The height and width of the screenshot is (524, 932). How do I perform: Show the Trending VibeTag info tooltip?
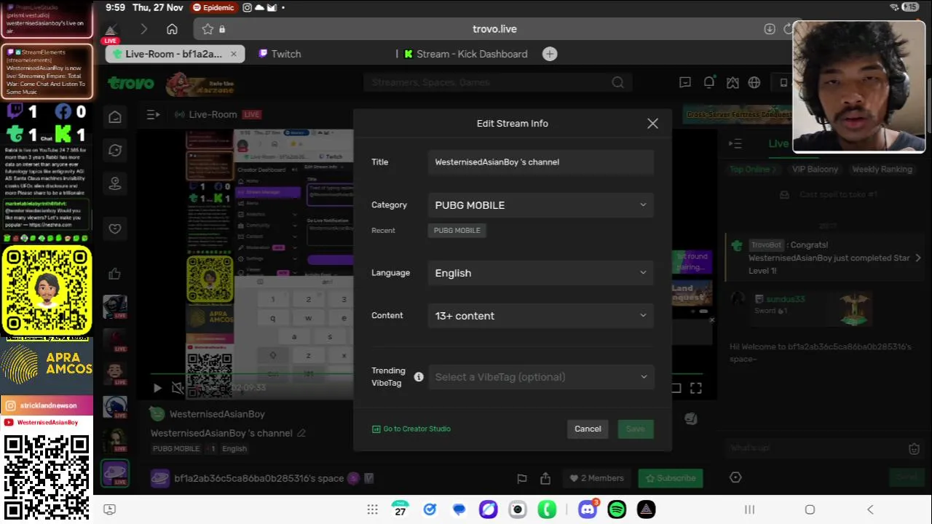click(419, 377)
